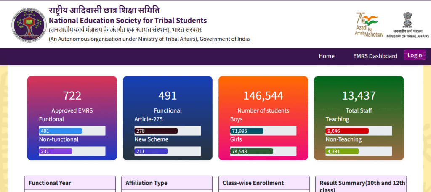Open the Home menu item
This screenshot has height=192, width=431.
tap(327, 56)
